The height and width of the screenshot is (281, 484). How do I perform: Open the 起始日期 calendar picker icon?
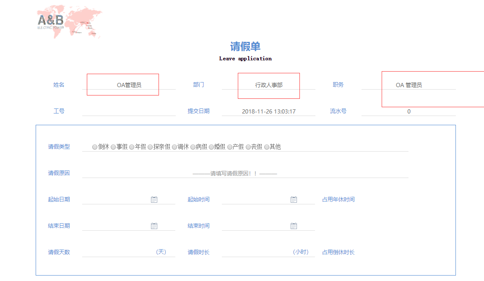click(154, 200)
